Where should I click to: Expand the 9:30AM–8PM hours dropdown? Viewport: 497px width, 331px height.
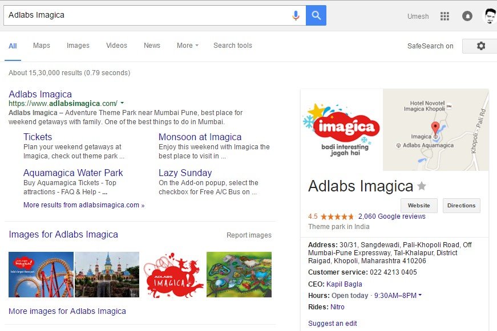point(398,296)
